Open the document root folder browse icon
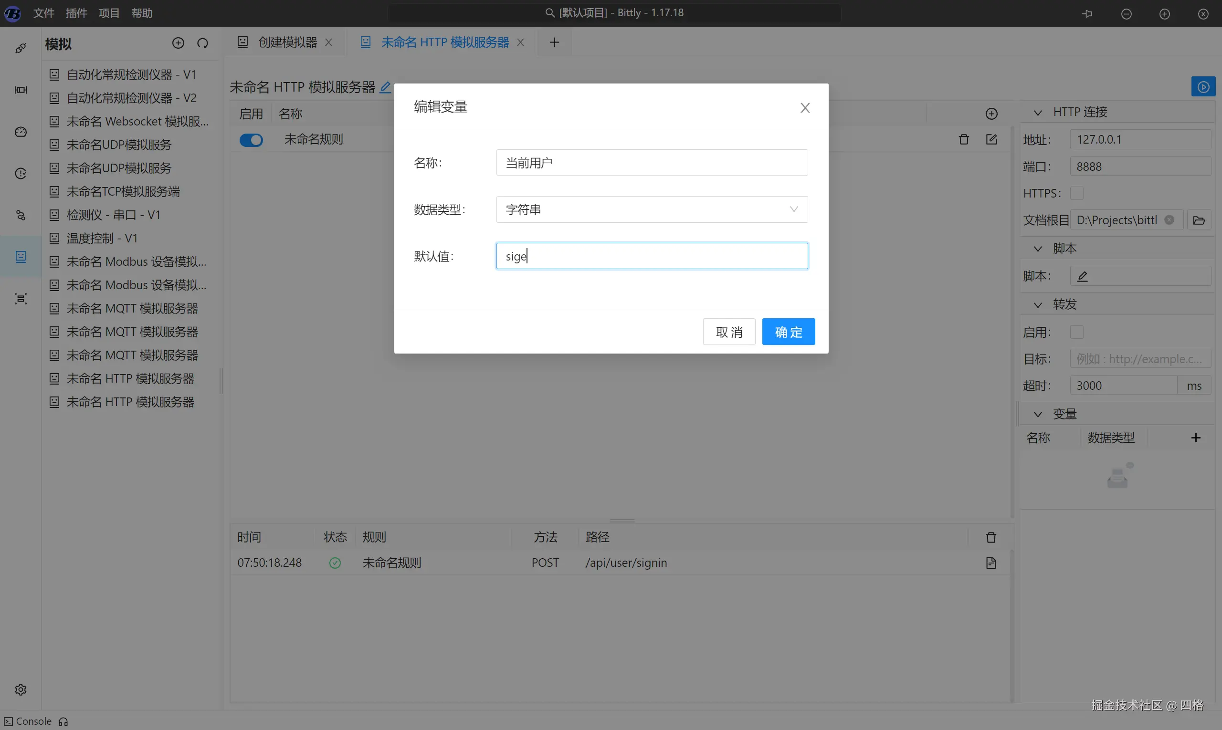Image resolution: width=1222 pixels, height=730 pixels. point(1199,220)
